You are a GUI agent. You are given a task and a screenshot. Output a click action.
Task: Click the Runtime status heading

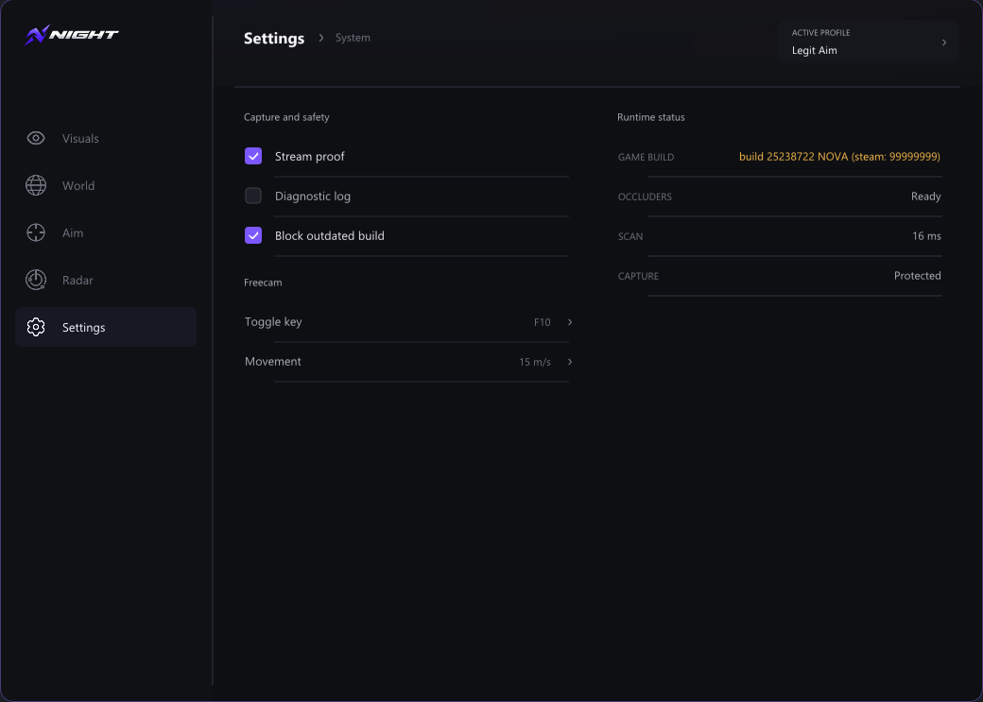(650, 117)
